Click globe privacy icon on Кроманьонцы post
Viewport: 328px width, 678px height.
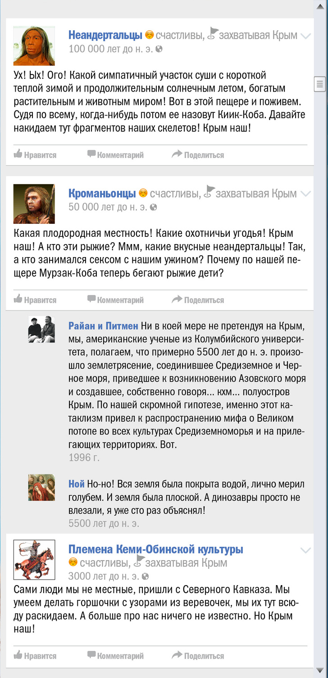154,208
